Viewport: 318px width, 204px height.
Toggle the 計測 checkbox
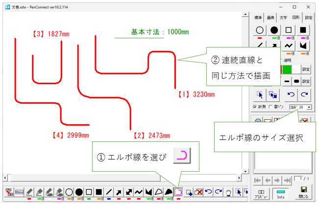coord(255,107)
